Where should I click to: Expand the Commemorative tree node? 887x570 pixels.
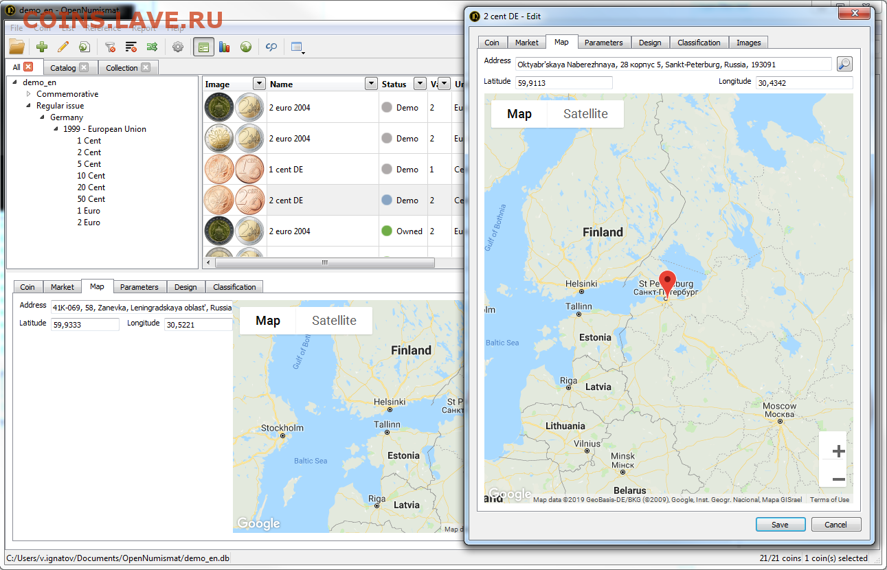point(29,94)
